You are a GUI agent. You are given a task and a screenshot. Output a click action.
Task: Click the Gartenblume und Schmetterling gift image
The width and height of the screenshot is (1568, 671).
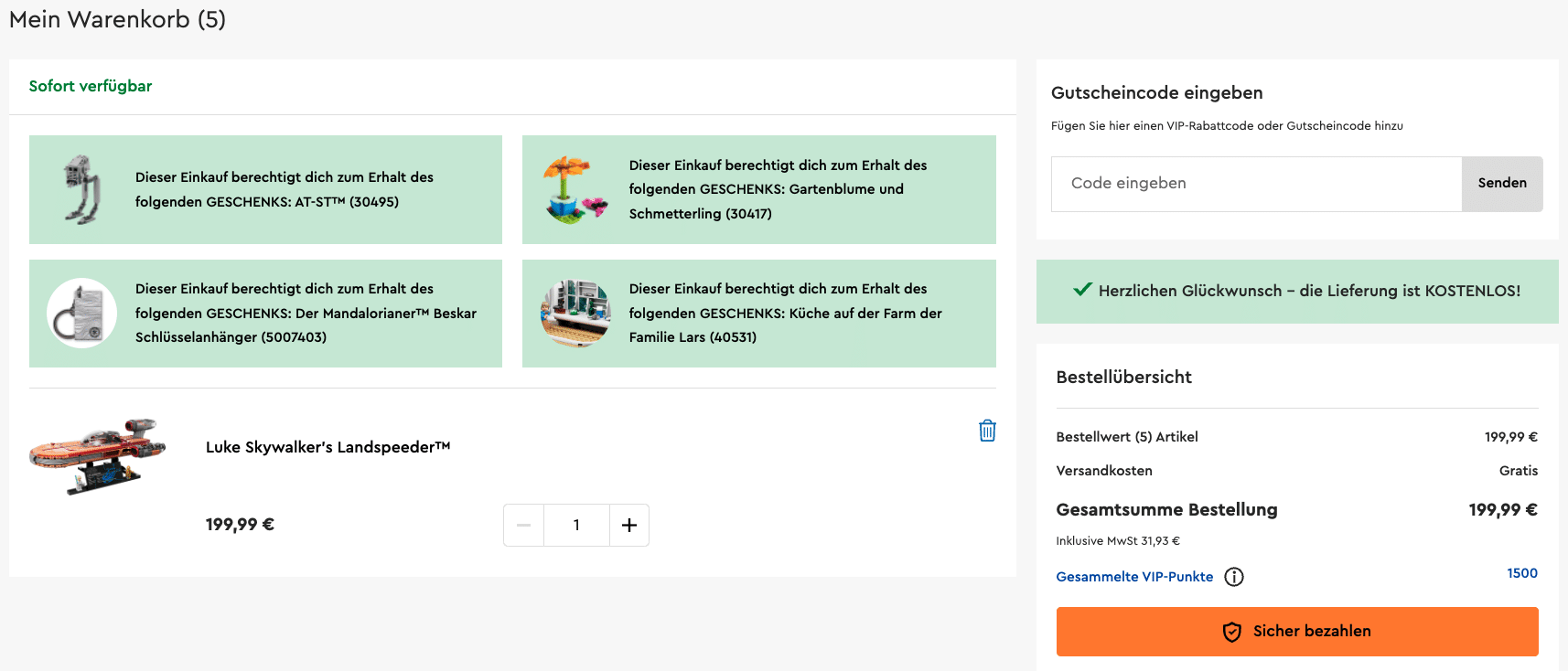pyautogui.click(x=575, y=189)
